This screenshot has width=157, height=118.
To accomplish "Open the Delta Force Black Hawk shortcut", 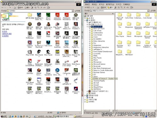I will click(x=48, y=26).
